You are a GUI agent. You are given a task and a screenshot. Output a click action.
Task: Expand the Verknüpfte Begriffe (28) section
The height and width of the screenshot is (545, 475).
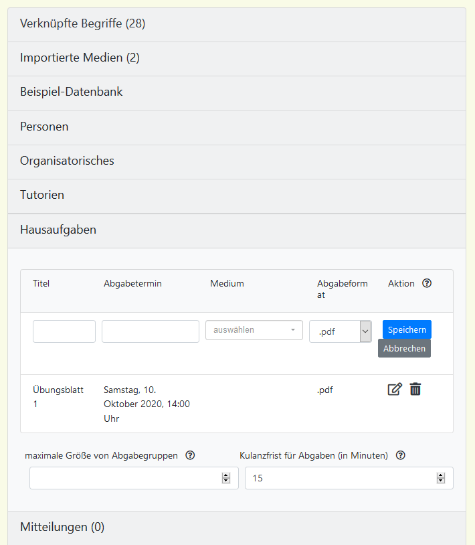click(x=83, y=24)
